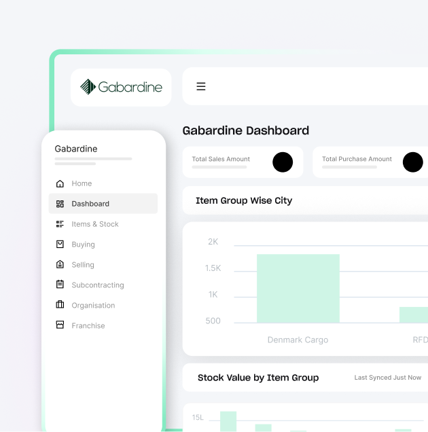The image size is (428, 432).
Task: Click the Dashboard grid icon
Action: [60, 204]
